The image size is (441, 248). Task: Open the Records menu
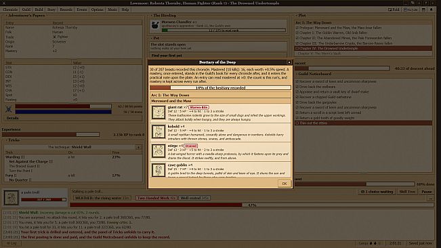point(66,9)
